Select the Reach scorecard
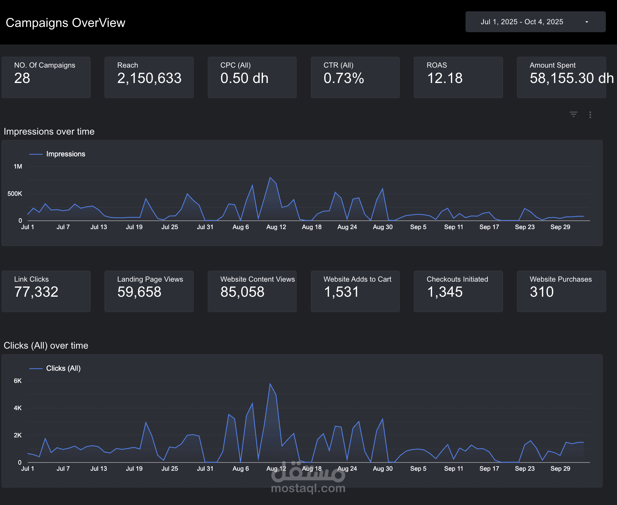Screen dimensions: 617x505 coord(149,77)
